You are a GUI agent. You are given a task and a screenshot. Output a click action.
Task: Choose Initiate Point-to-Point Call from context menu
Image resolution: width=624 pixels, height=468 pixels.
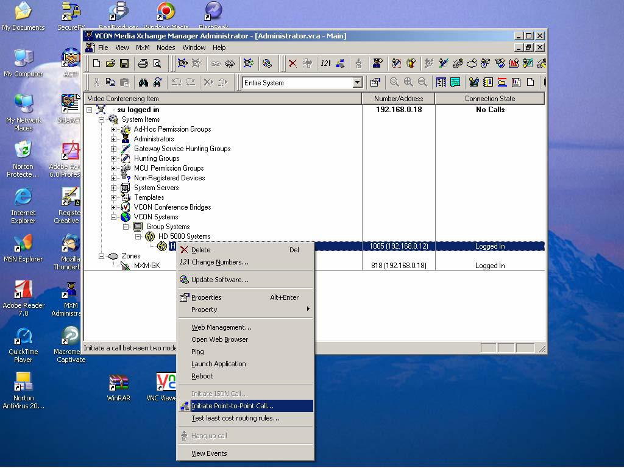click(x=246, y=406)
